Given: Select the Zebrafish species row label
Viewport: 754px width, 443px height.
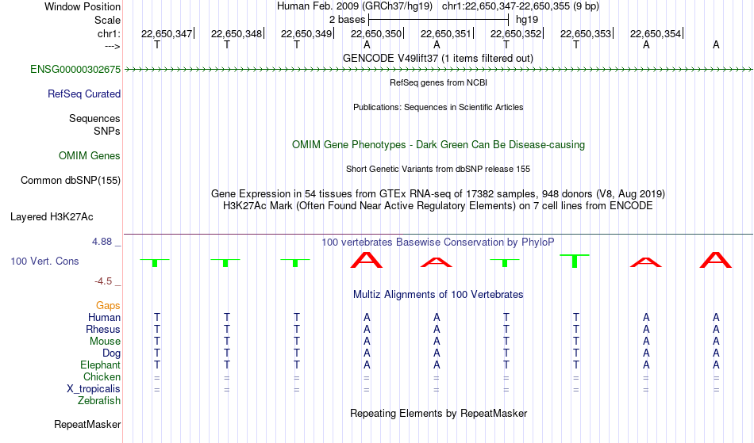Looking at the screenshot, I should [x=99, y=401].
